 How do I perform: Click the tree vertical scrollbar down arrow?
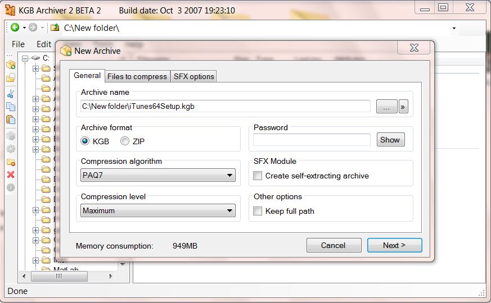pyautogui.click(x=123, y=265)
